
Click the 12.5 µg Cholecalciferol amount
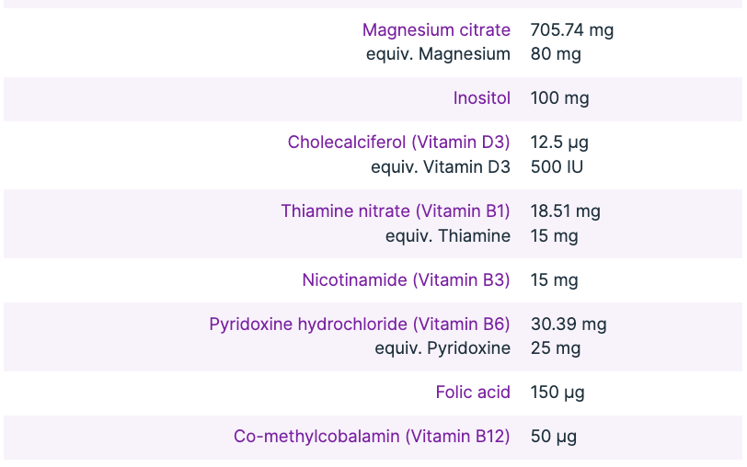(559, 142)
